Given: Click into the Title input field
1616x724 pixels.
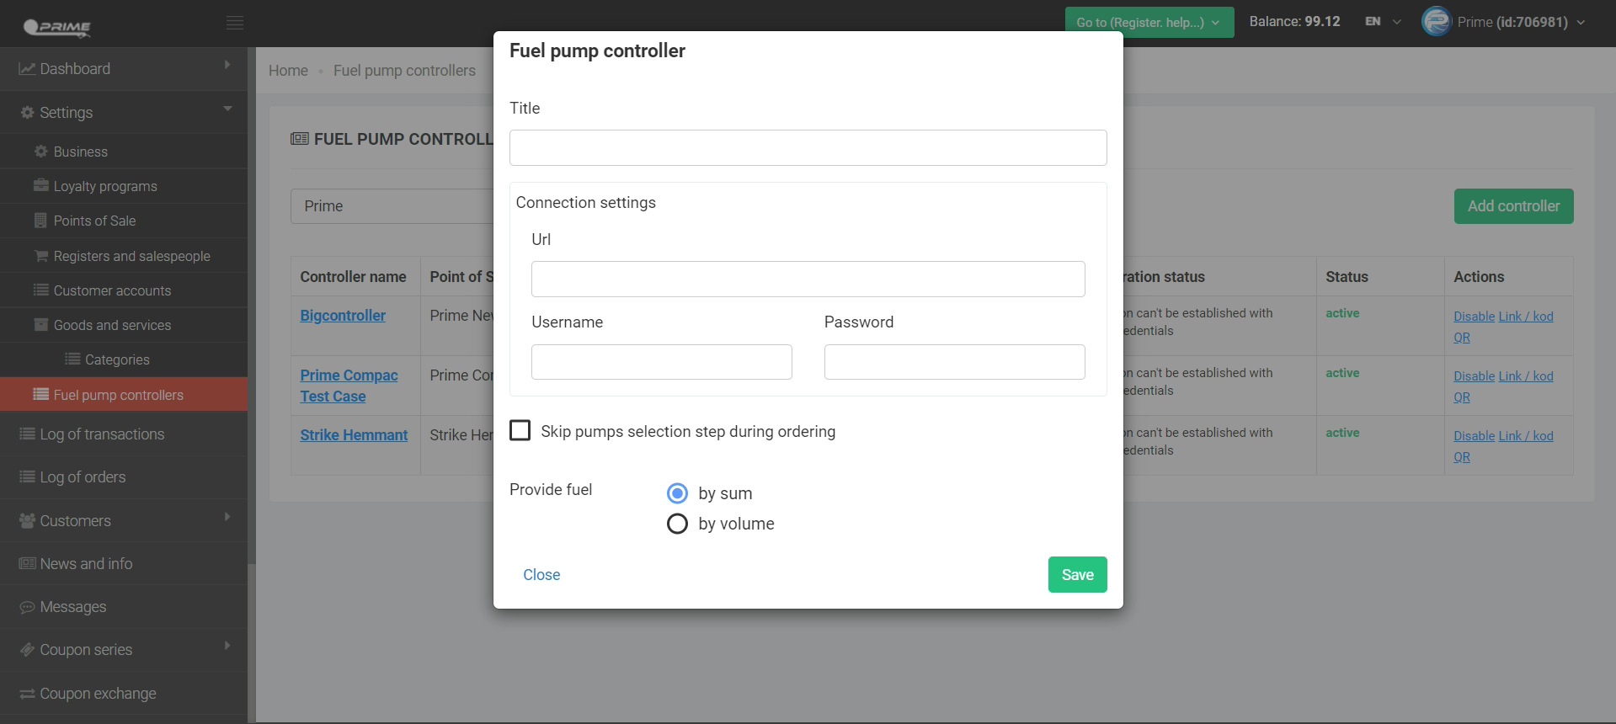Looking at the screenshot, I should pyautogui.click(x=808, y=148).
